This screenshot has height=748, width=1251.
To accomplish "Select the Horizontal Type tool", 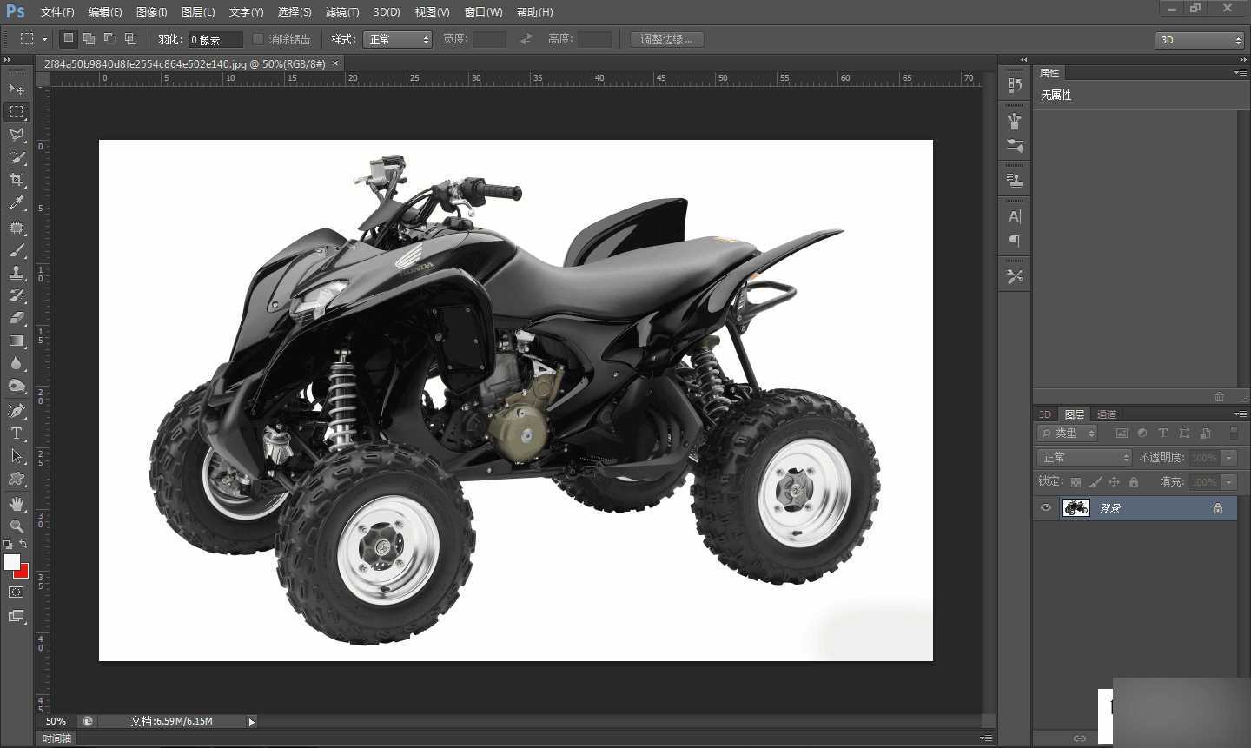I will click(x=16, y=434).
